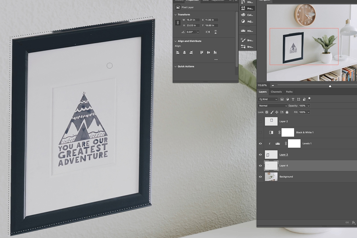Show more align options (three dots)

[216, 59]
